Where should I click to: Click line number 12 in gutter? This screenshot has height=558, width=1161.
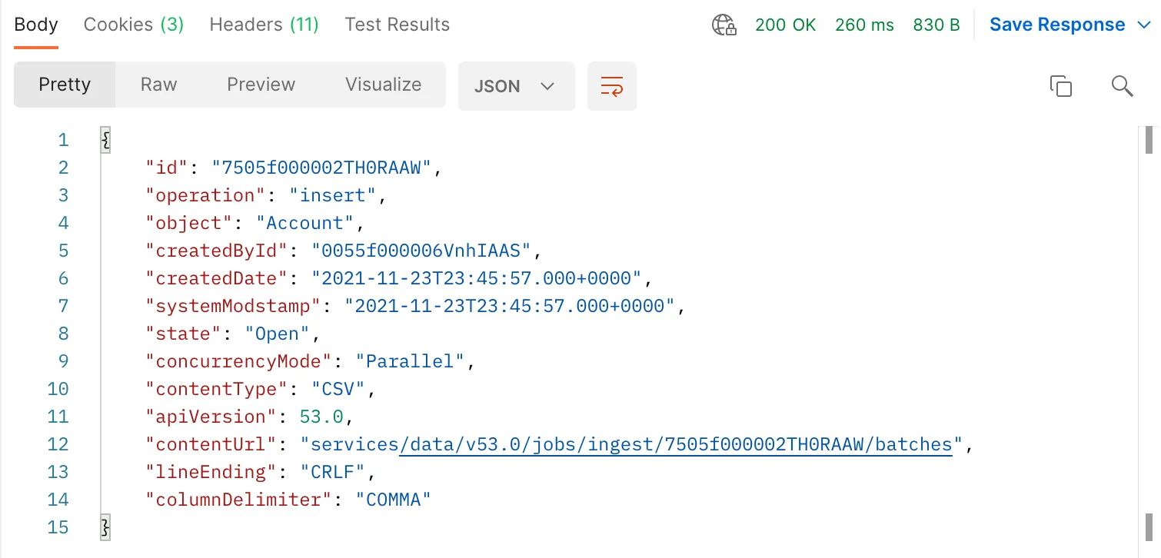tap(58, 444)
